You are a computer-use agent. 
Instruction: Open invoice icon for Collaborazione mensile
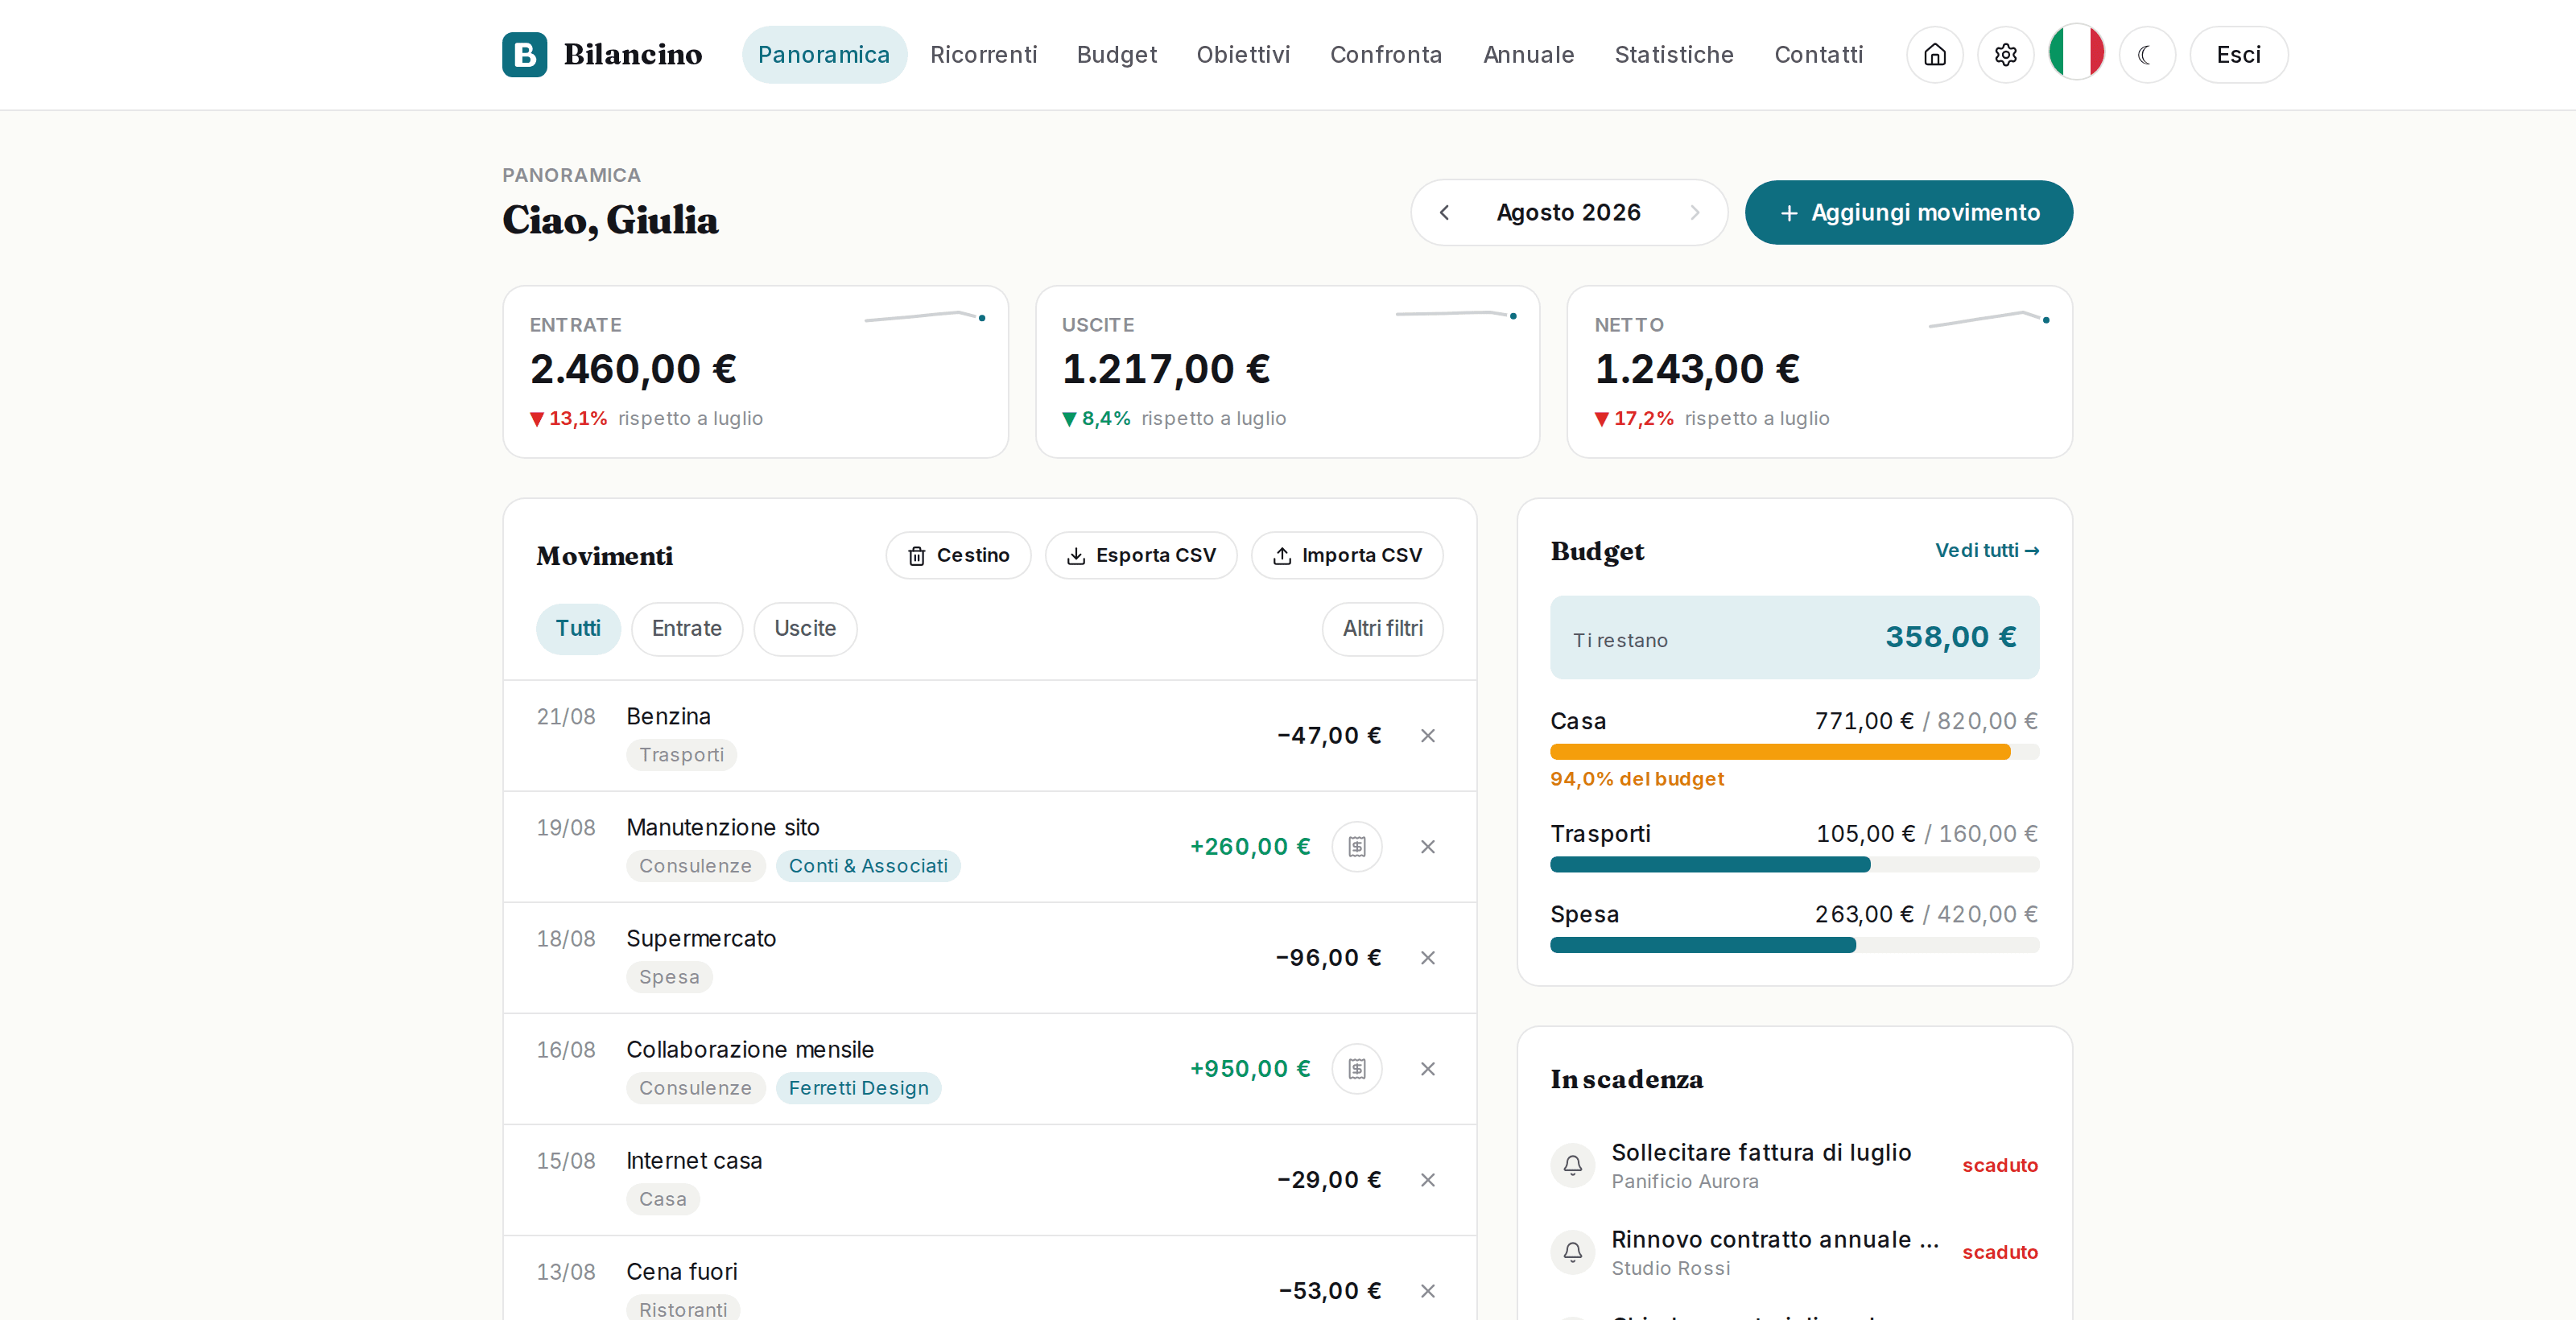[1356, 1069]
